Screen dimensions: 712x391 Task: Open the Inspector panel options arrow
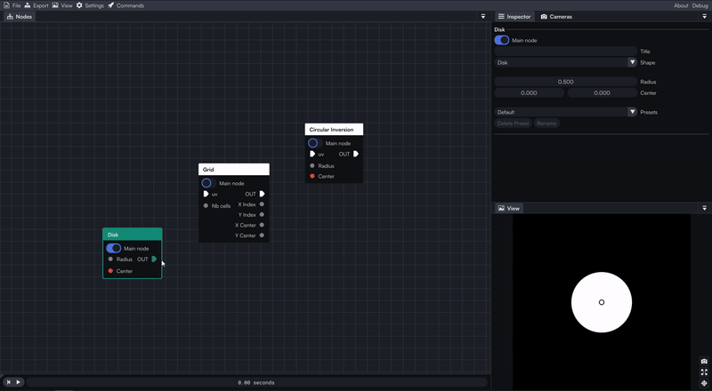705,16
